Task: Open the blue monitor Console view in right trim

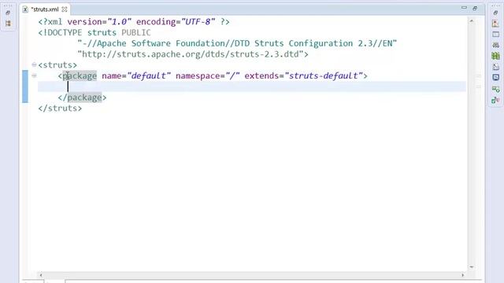Action: point(495,77)
